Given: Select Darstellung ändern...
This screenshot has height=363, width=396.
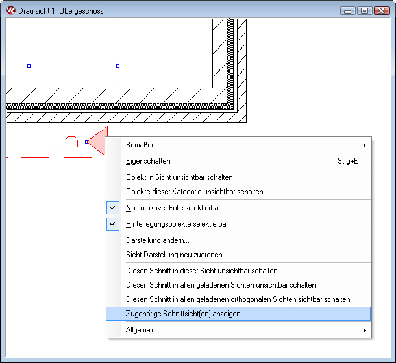Looking at the screenshot, I should pyautogui.click(x=238, y=240).
